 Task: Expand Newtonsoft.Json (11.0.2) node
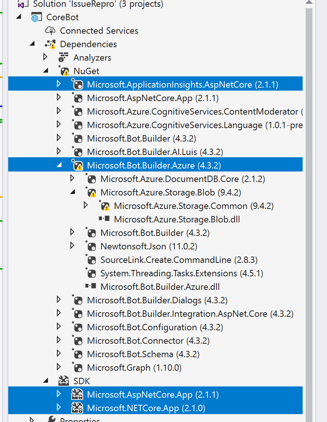tap(72, 246)
